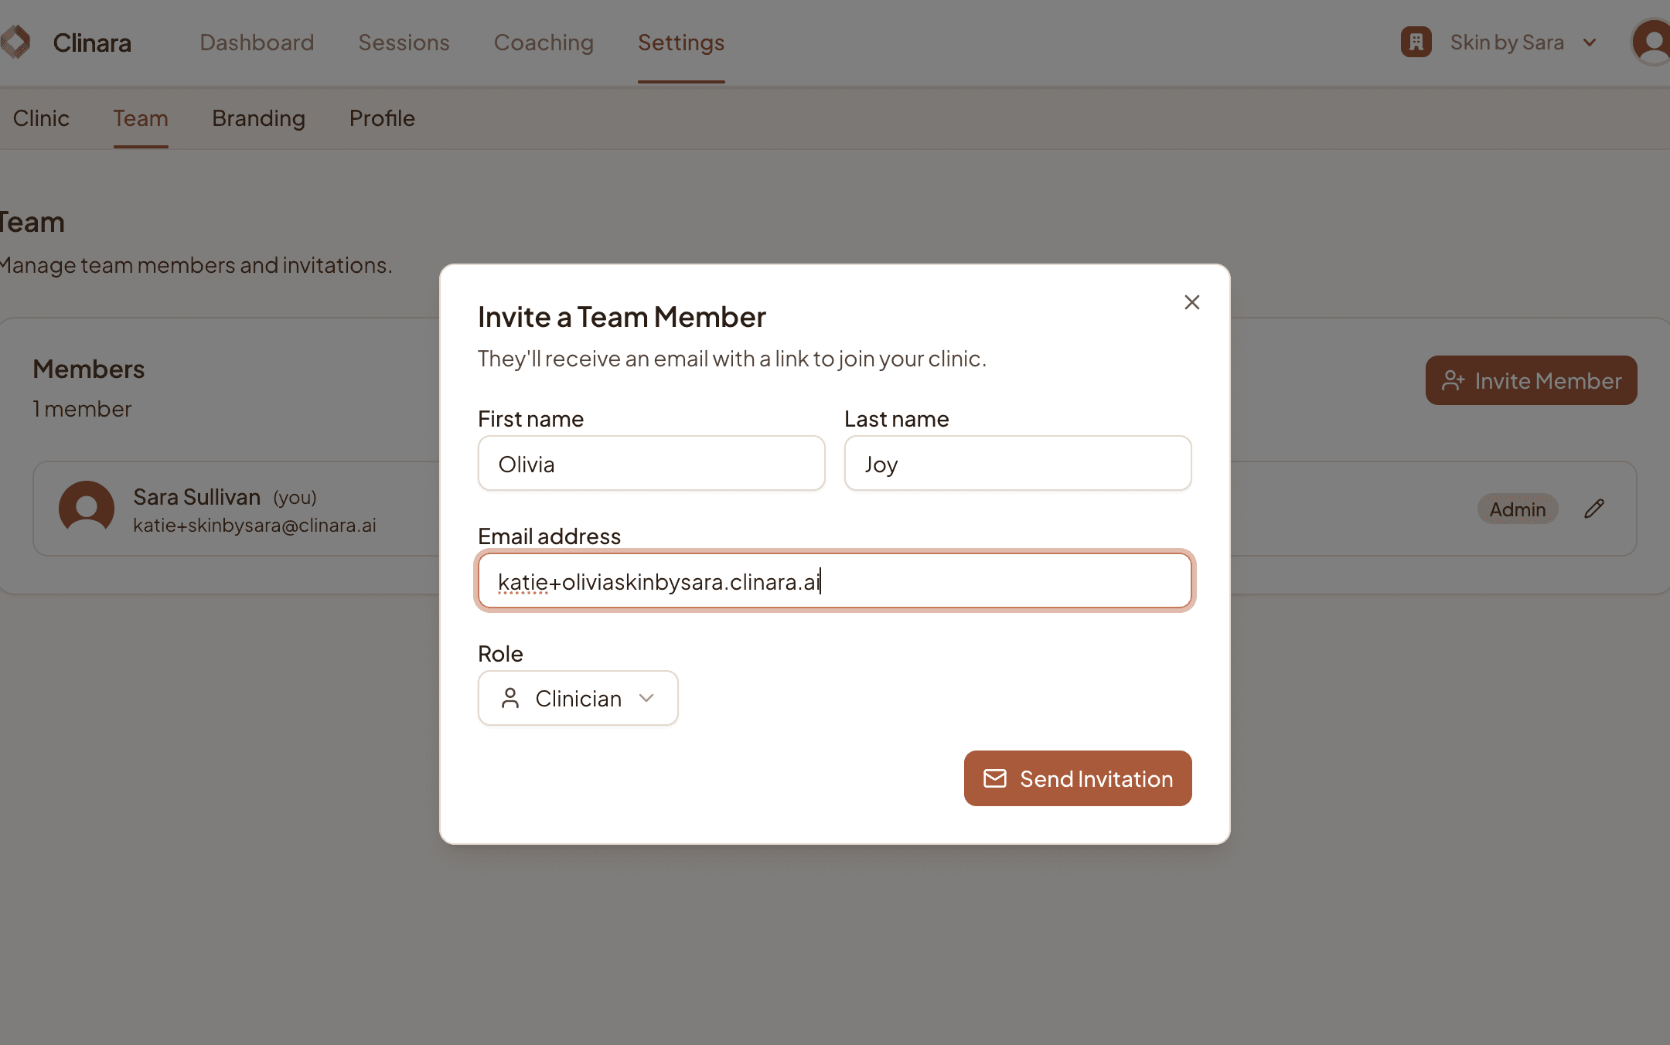Click the katie+skinbysara@clinara.ai email text
The image size is (1670, 1045).
coord(254,526)
